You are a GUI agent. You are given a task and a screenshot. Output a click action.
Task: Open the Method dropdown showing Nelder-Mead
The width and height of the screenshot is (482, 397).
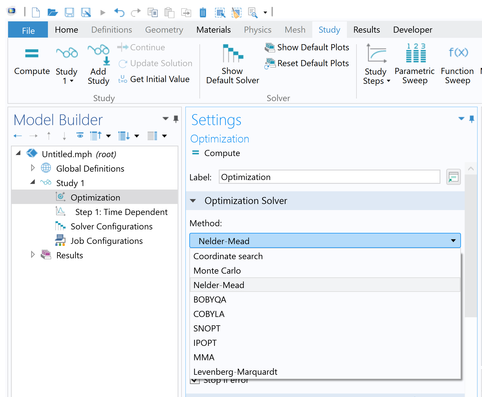325,241
